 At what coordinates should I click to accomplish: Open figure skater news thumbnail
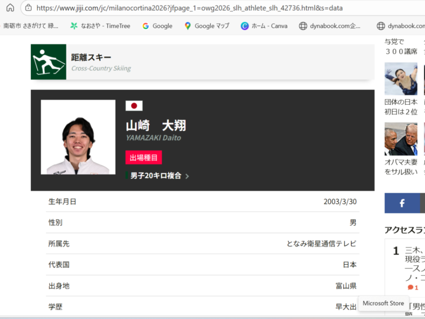401,79
